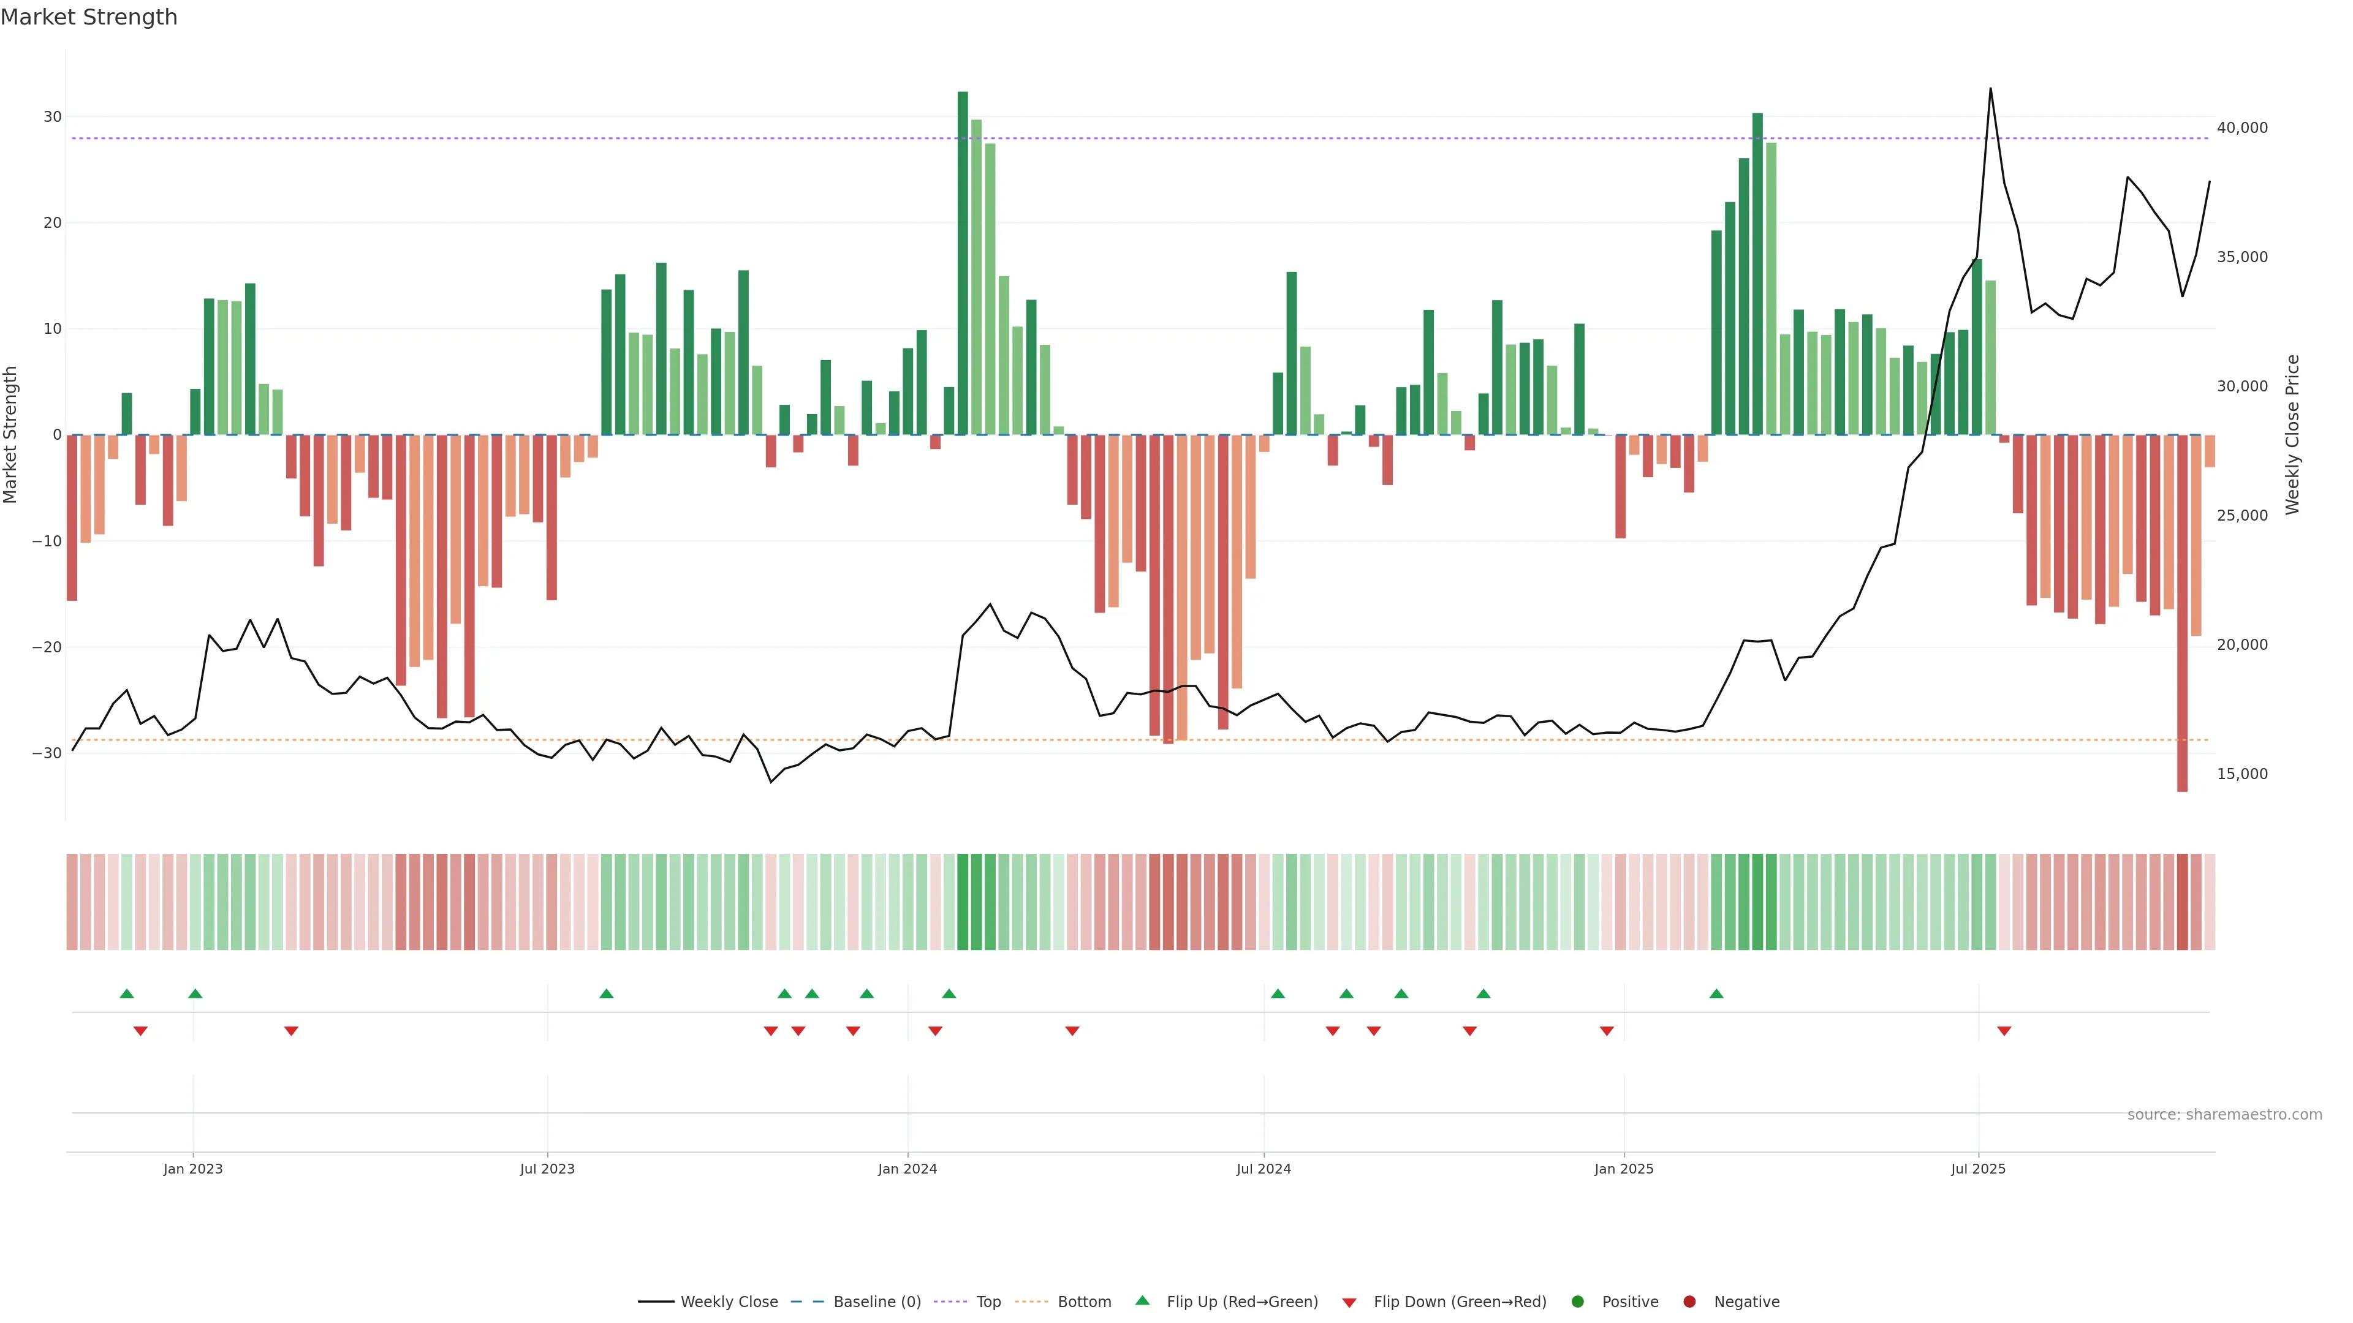Select the rightmost red flip-down triangle marker

pos(2004,1031)
